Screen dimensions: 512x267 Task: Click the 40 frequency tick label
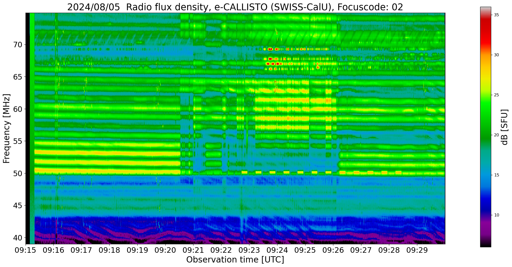coord(18,237)
